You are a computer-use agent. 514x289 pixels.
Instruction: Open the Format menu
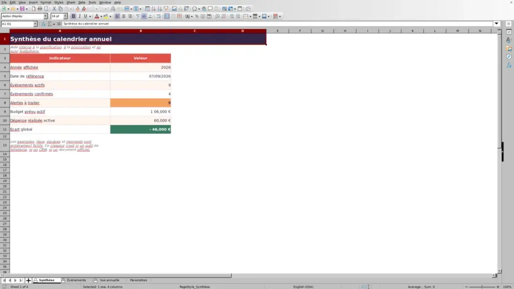[46, 3]
